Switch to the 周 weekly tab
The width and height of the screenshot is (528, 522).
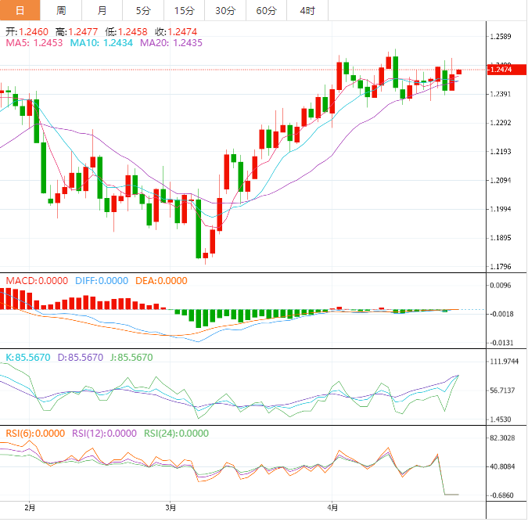pyautogui.click(x=61, y=10)
